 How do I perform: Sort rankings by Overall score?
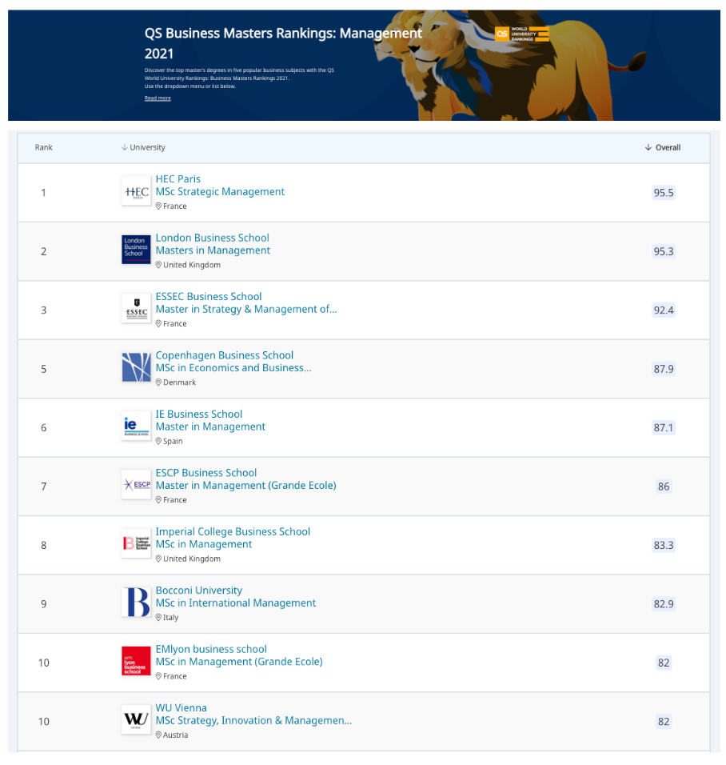(663, 147)
